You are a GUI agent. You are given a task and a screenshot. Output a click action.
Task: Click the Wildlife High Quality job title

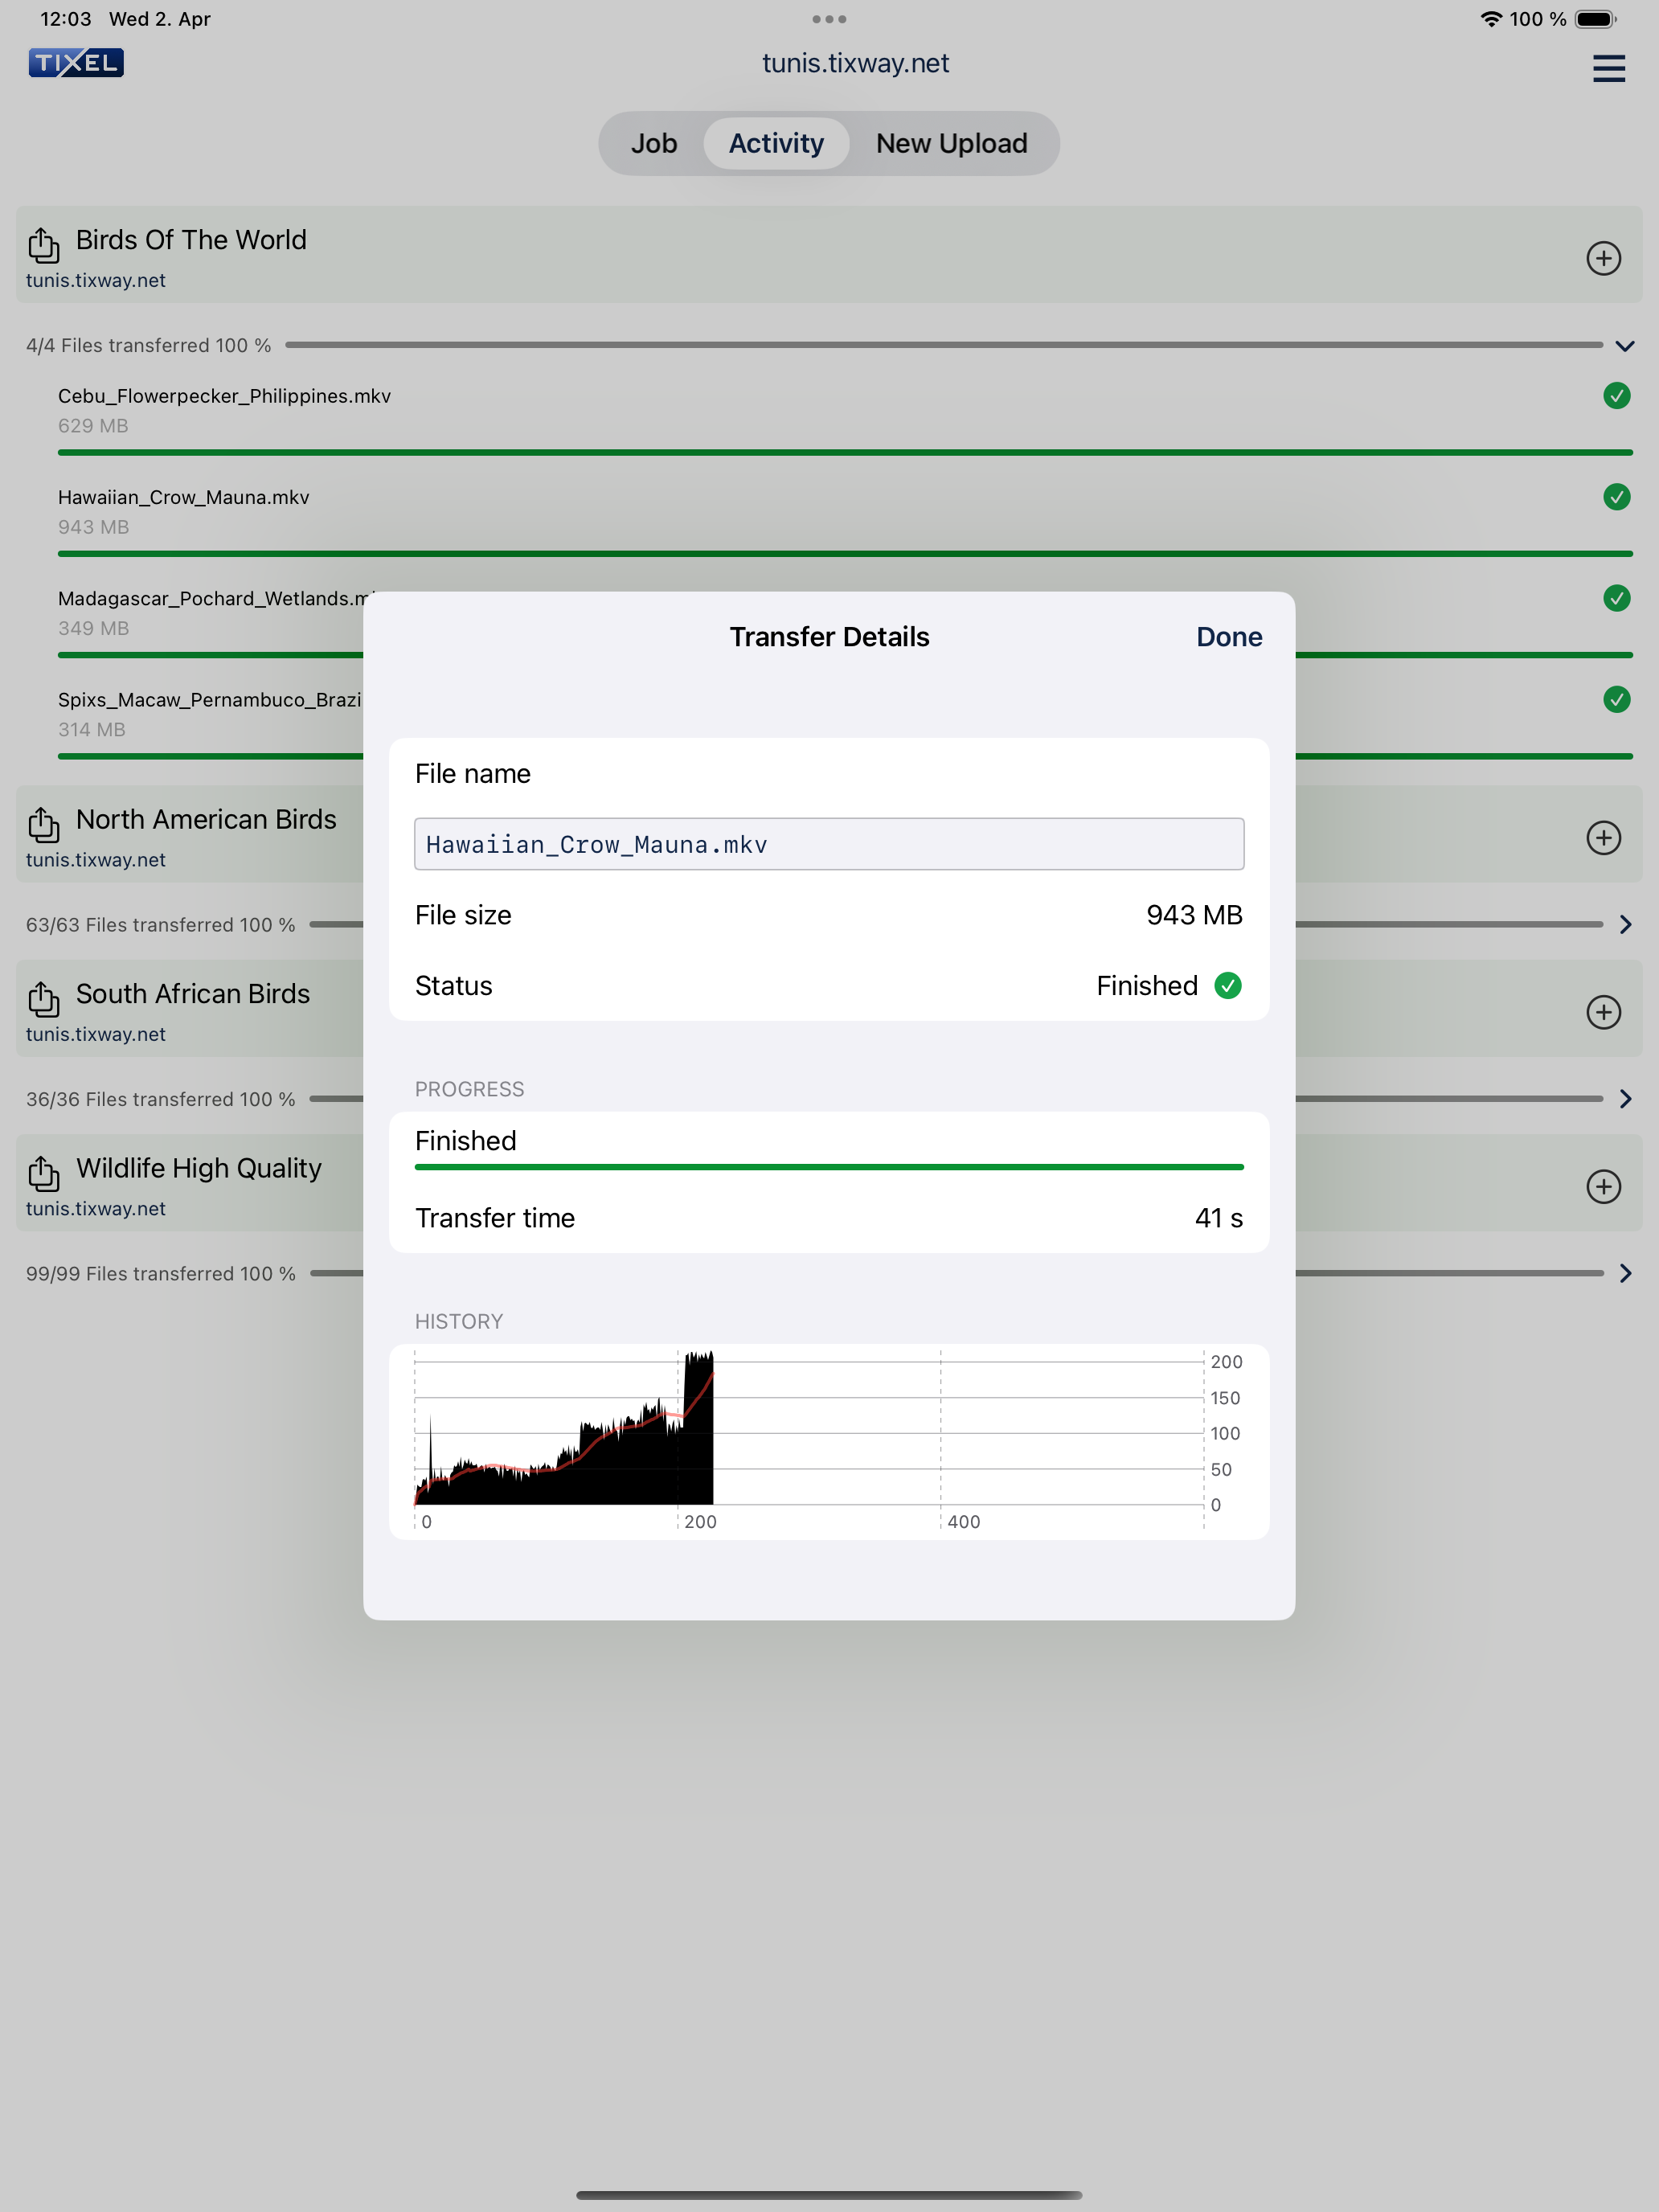199,1169
